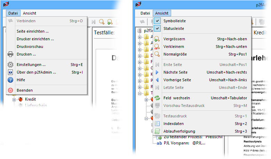
Task: Expand the p2f root's first folder node
Action: (x=140, y=37)
